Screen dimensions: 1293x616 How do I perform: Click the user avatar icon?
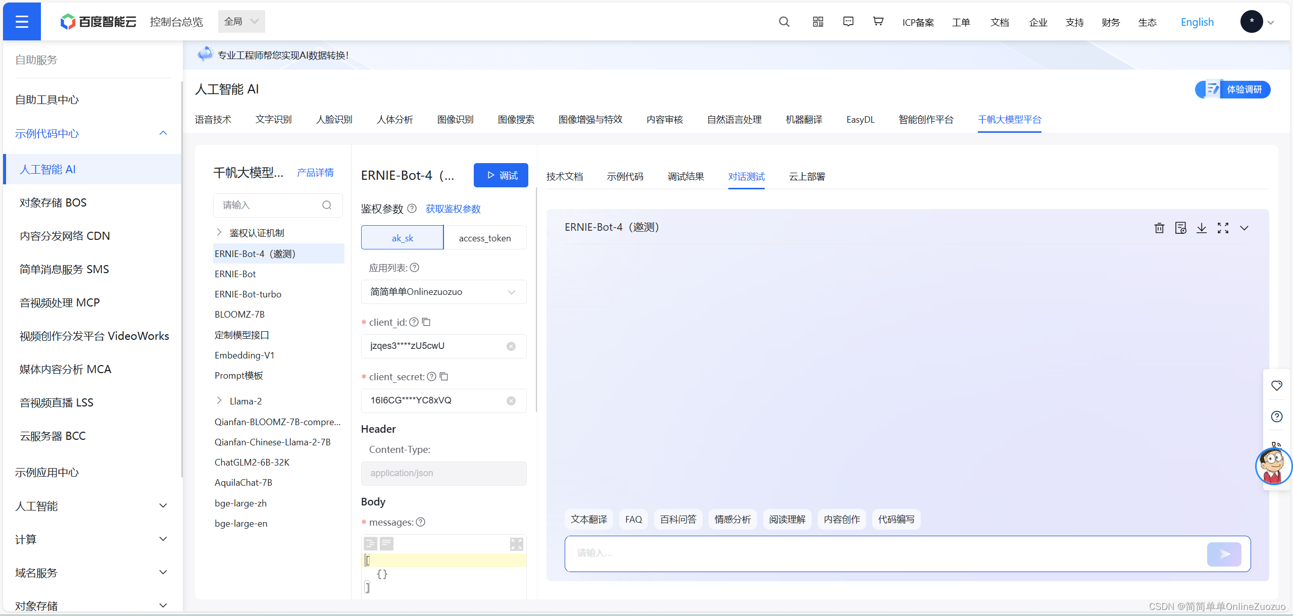tap(1252, 22)
